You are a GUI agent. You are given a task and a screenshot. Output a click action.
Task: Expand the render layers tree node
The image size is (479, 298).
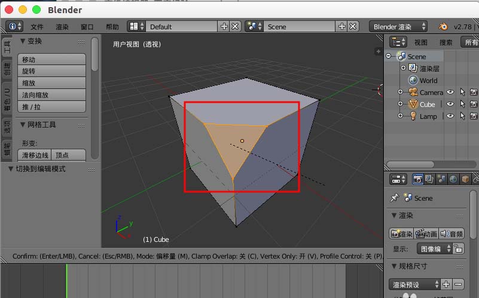(x=403, y=67)
